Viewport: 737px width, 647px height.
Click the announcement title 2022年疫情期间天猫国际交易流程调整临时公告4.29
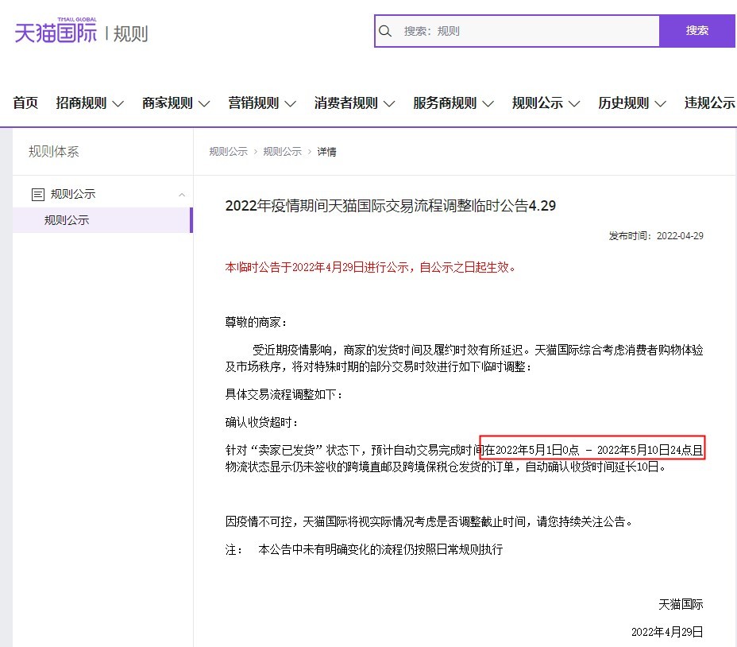pyautogui.click(x=391, y=206)
